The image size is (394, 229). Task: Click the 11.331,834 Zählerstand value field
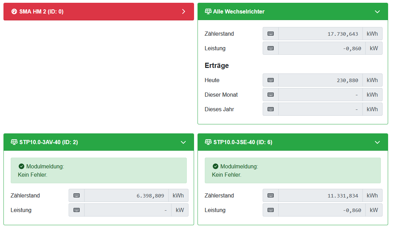pyautogui.click(x=321, y=195)
